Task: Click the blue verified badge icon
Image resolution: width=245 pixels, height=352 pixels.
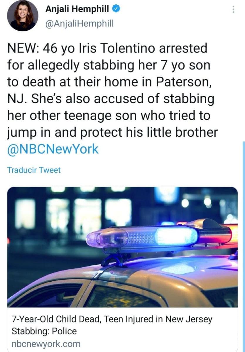Action: [x=116, y=9]
